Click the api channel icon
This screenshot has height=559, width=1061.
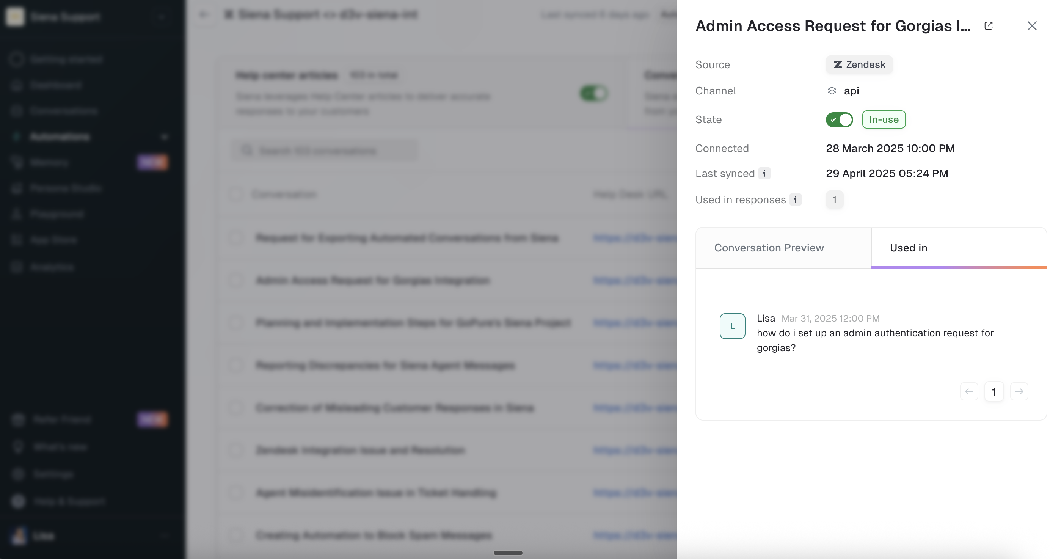click(x=832, y=91)
